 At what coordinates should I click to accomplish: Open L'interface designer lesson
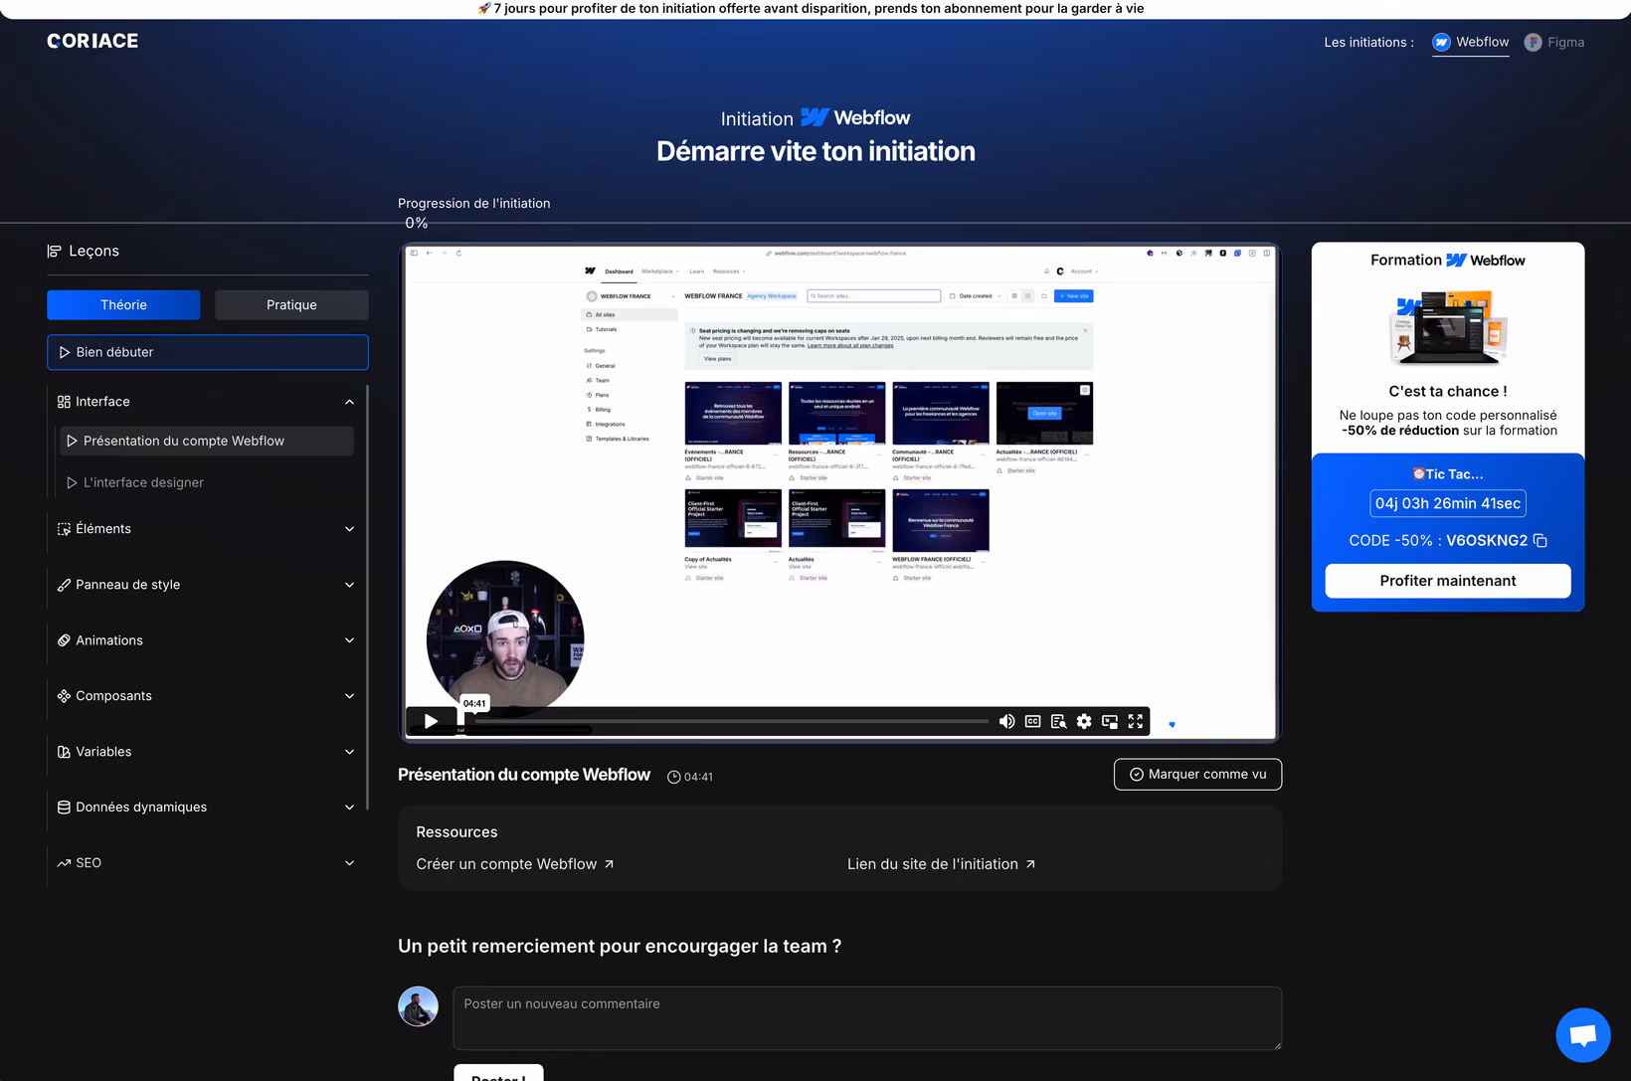[207, 482]
